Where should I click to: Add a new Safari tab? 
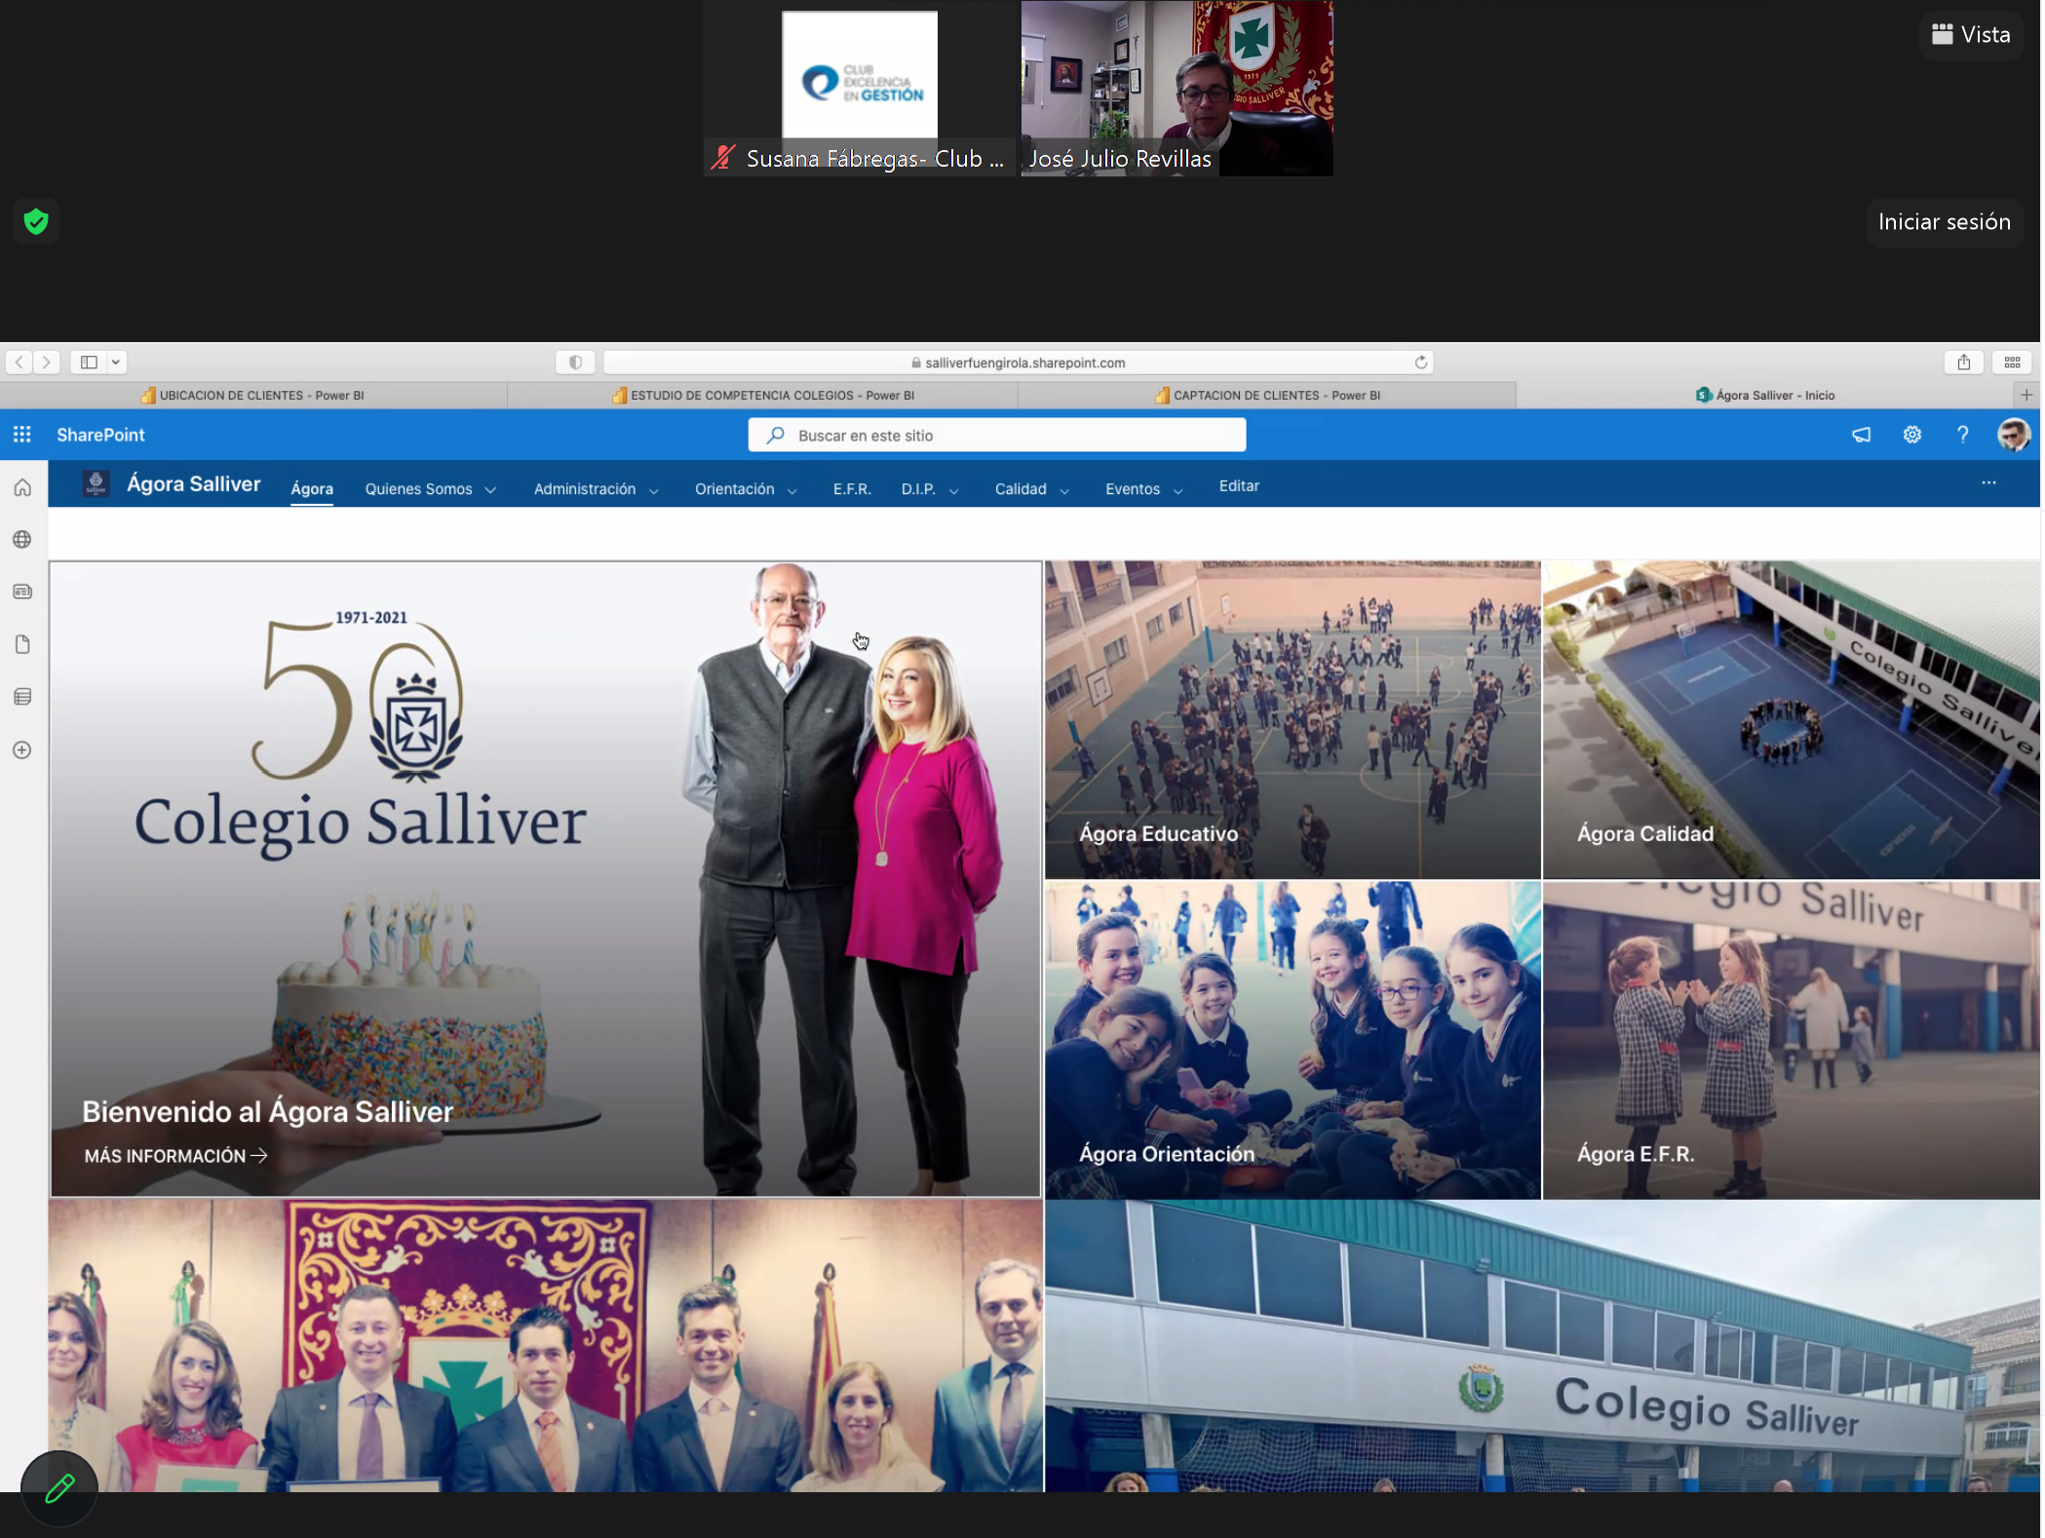[2026, 395]
